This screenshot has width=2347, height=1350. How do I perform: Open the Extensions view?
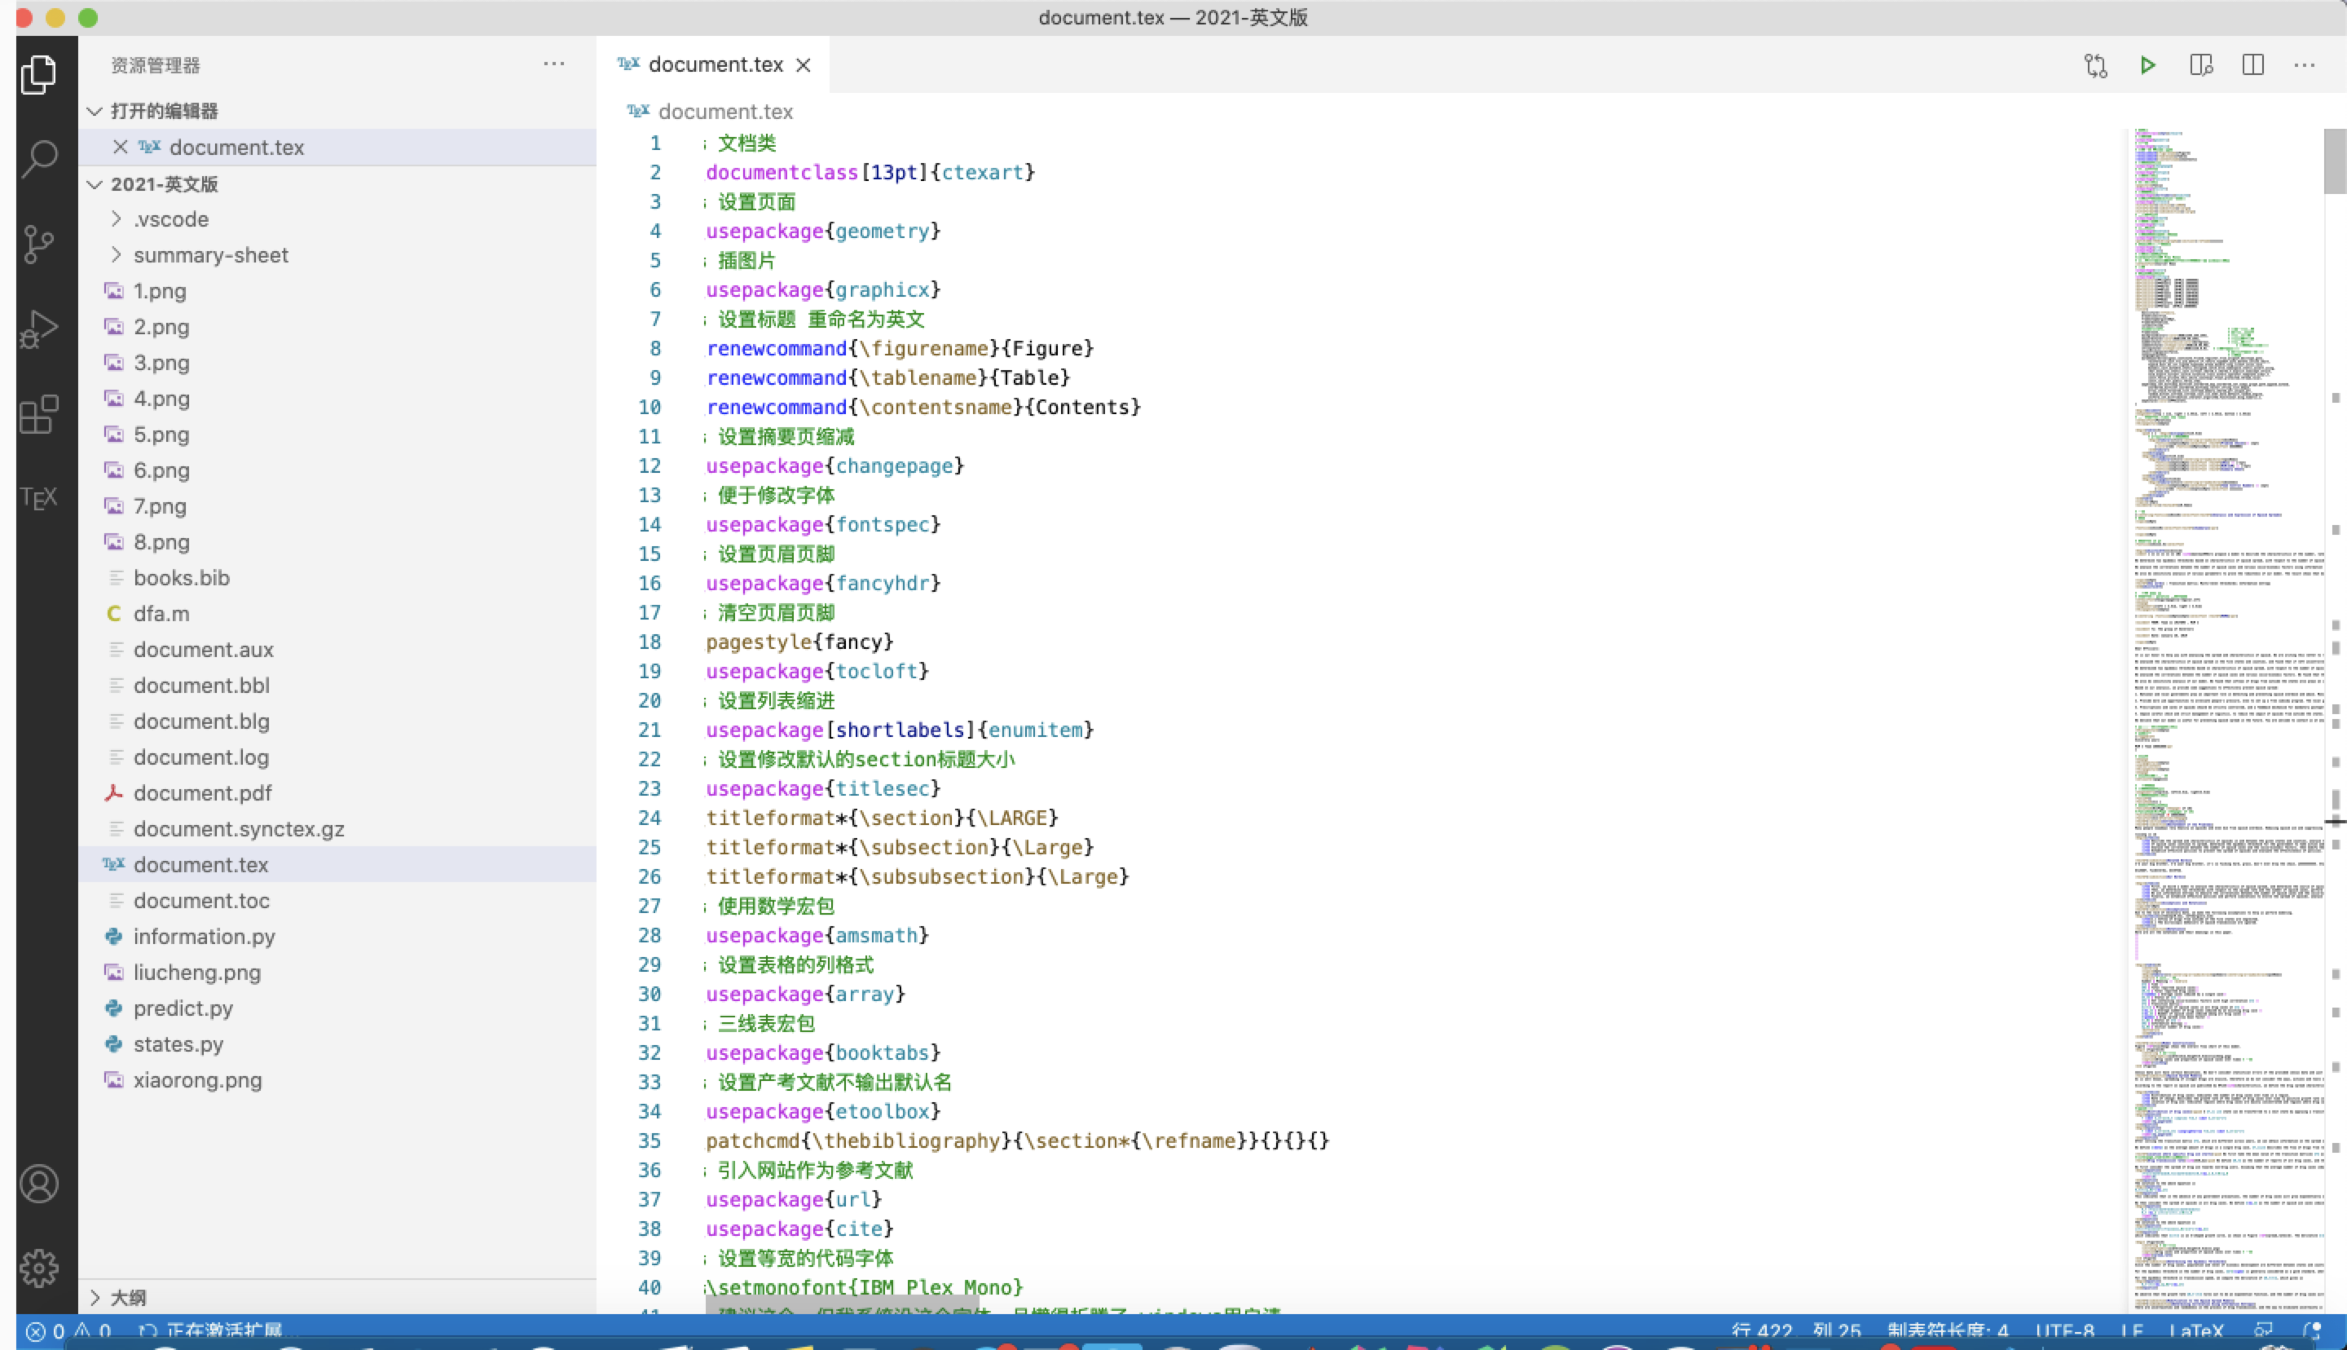pos(39,413)
